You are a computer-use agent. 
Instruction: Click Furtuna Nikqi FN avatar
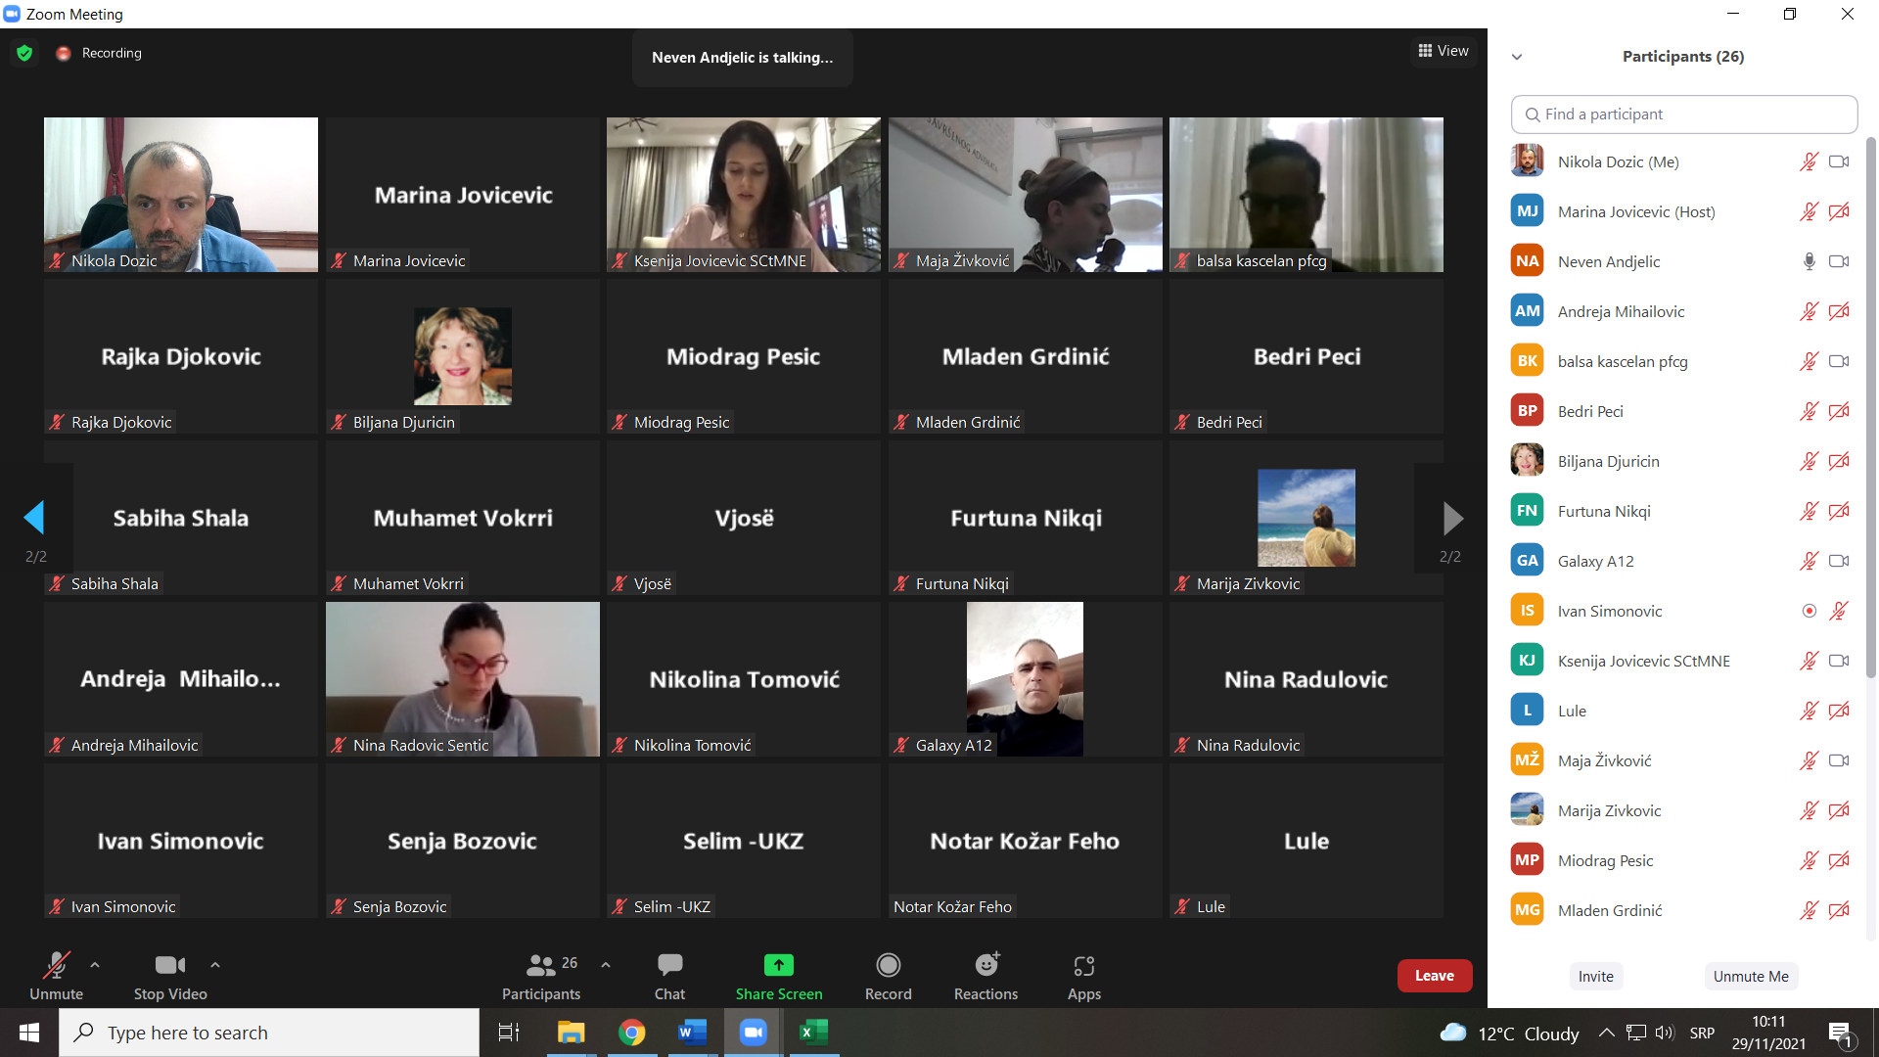click(1527, 511)
